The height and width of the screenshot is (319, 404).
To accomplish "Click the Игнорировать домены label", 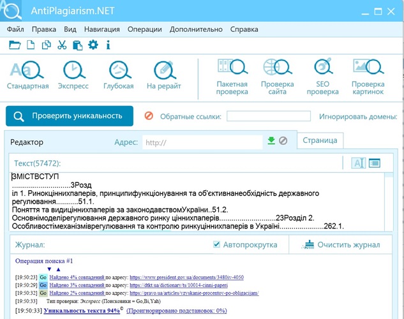I will (x=358, y=116).
